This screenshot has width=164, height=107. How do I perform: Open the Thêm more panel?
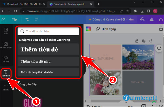(x=6, y=88)
